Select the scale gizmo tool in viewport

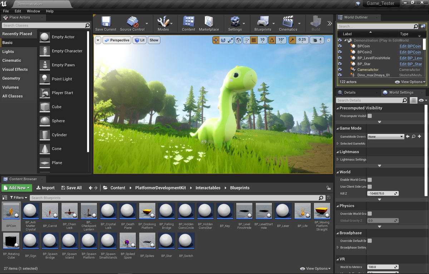click(231, 40)
